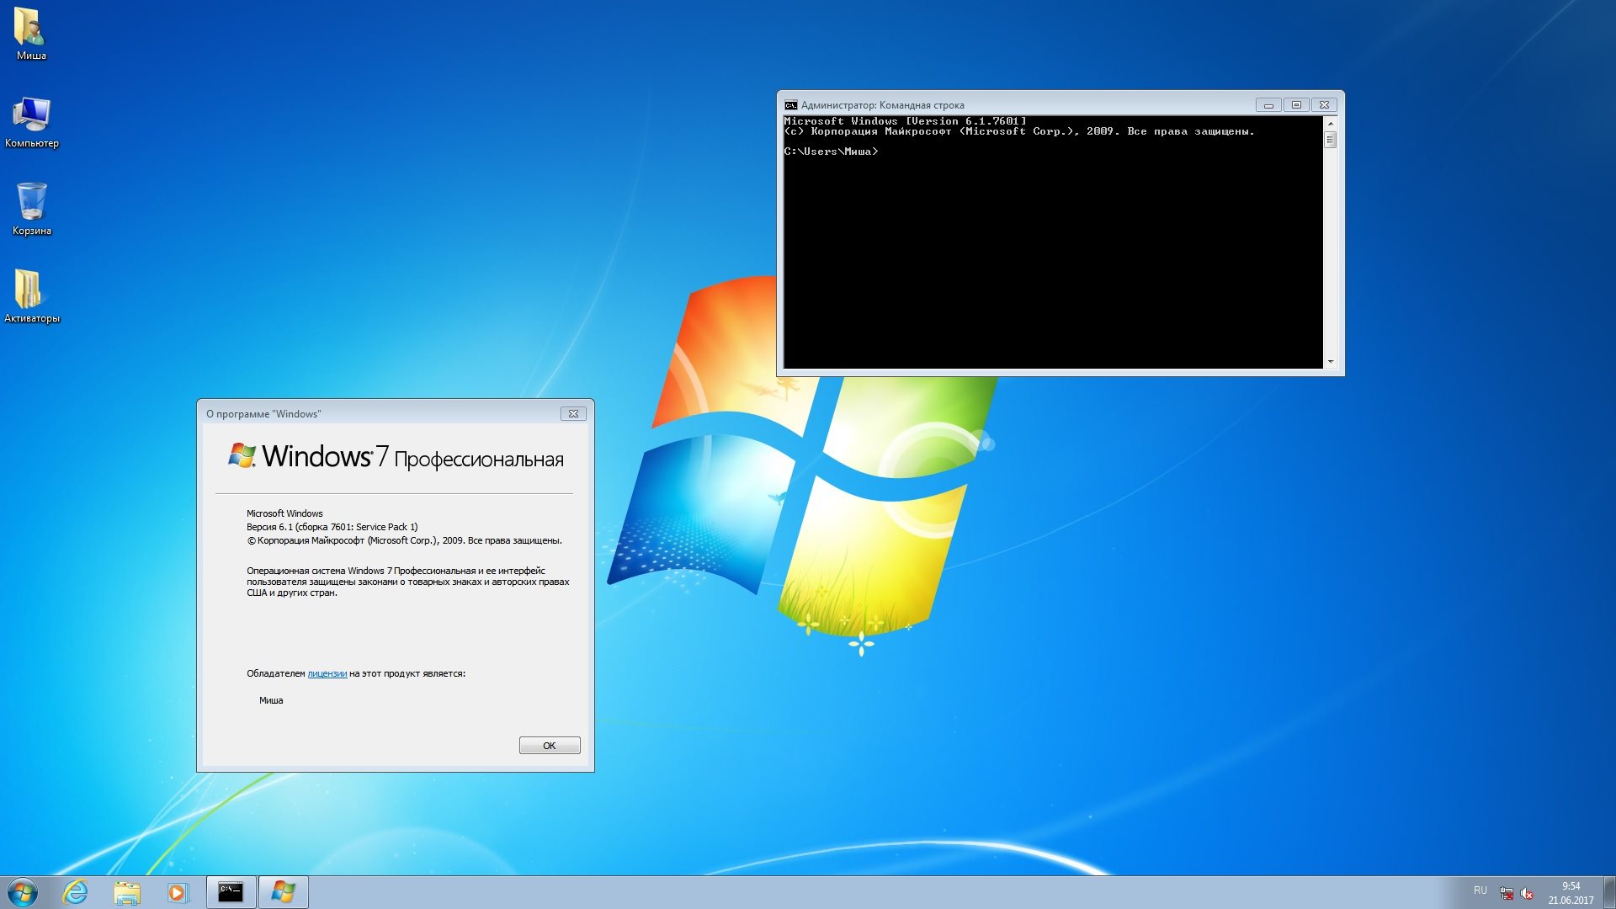Close the Command Prompt window
This screenshot has width=1616, height=909.
(1324, 105)
